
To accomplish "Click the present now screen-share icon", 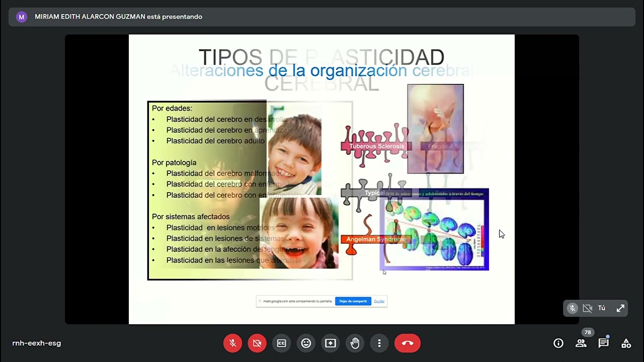I will click(331, 343).
